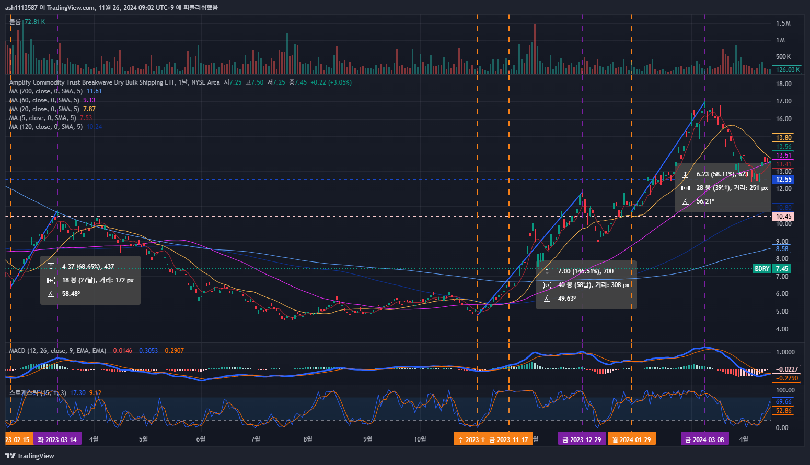Click bar count icon beside 40 봉 (58날)
810x465 pixels.
click(547, 285)
